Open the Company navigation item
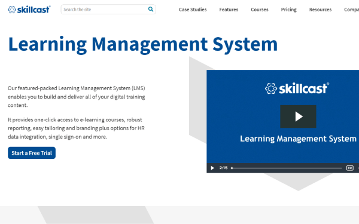359x224 pixels. [351, 10]
